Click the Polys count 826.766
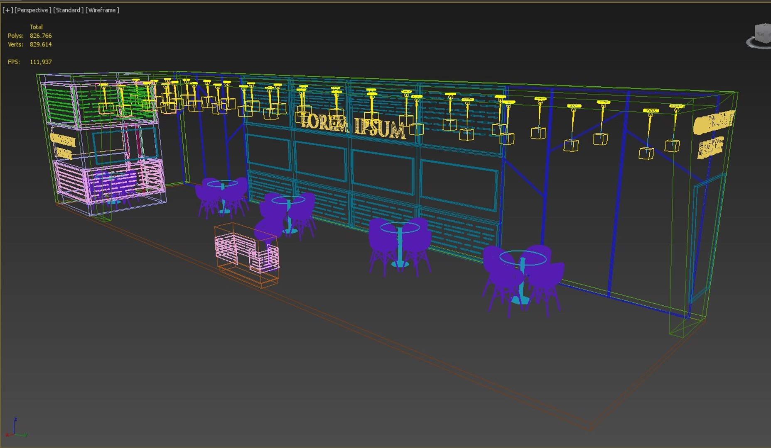This screenshot has height=448, width=771. (x=41, y=36)
